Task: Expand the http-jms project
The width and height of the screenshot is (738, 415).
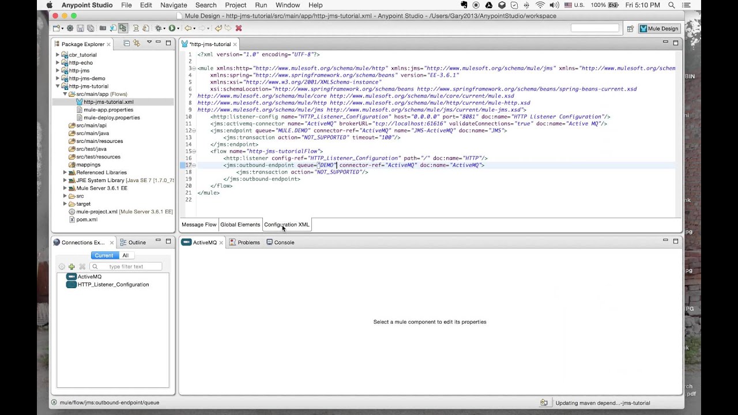Action: click(58, 70)
